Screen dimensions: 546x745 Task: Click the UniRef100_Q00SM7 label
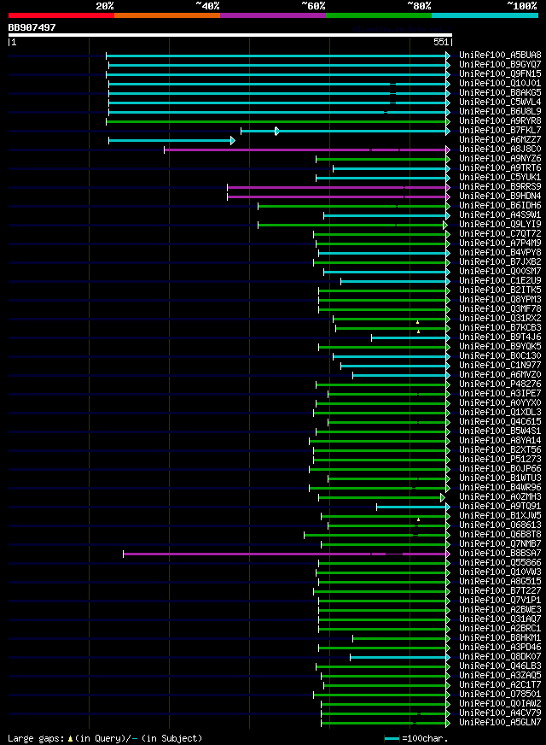[x=500, y=272]
